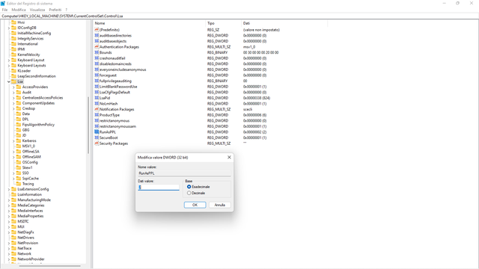Click the Dati valore input field
The image size is (479, 269).
coord(159,188)
